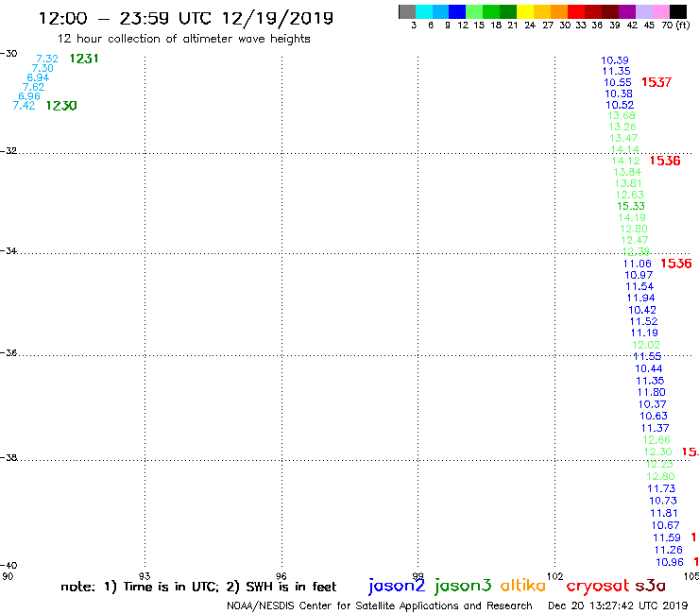Click the wave height value '10.39'
The width and height of the screenshot is (699, 614).
[615, 60]
